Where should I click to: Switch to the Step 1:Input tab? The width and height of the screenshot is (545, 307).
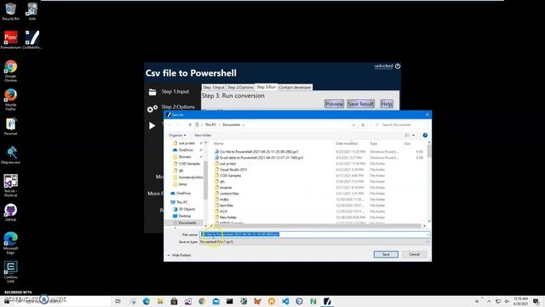(x=214, y=87)
